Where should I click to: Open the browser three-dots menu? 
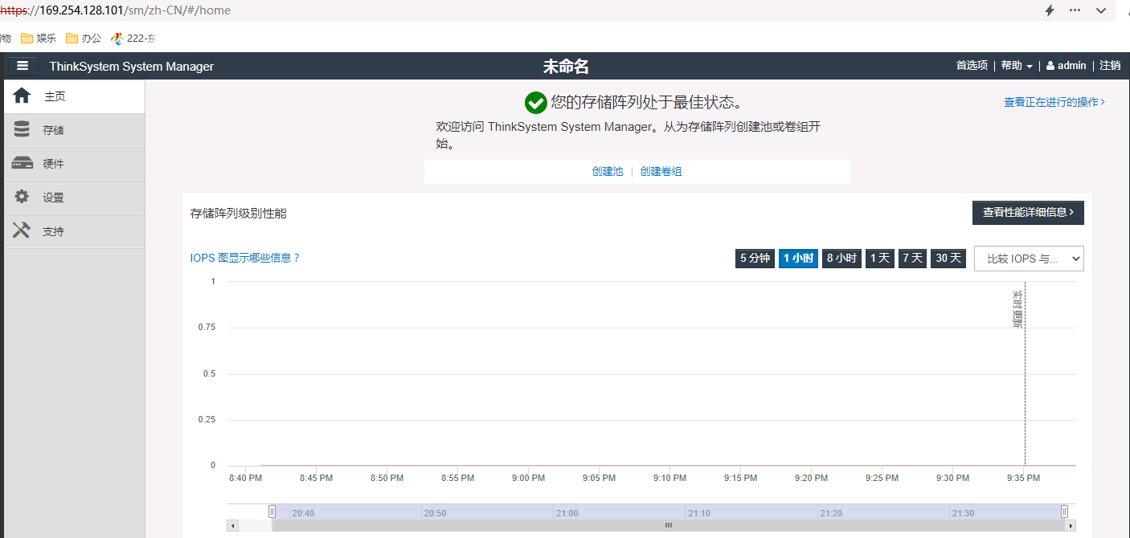point(1075,10)
